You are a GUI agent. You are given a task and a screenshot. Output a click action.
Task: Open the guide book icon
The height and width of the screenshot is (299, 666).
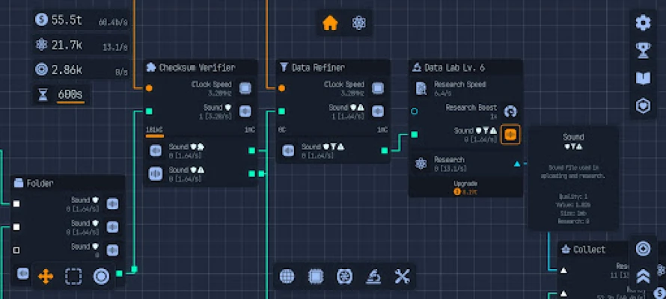pyautogui.click(x=643, y=78)
